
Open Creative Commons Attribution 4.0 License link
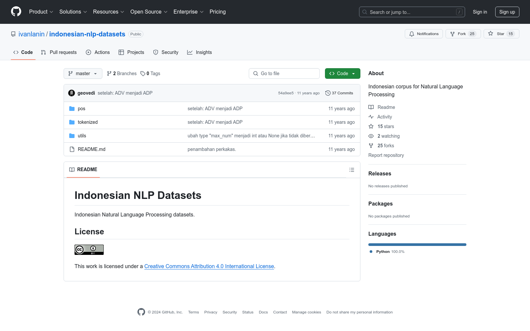[x=209, y=266]
